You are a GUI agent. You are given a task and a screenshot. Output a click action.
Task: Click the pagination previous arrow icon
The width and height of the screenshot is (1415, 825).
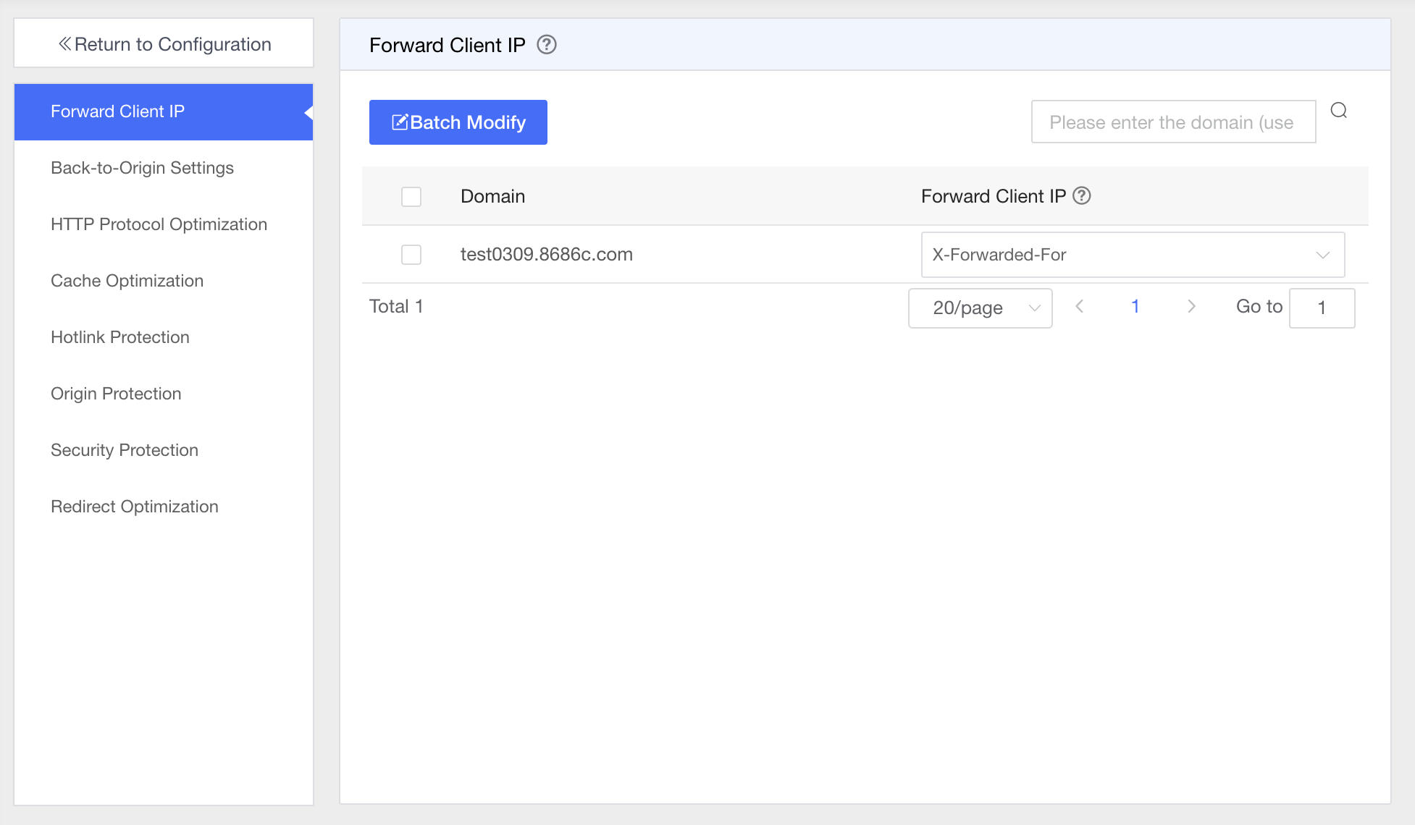[x=1079, y=308]
